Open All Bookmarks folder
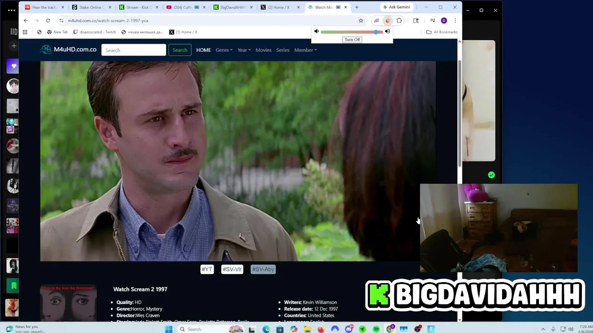Viewport: 593px width, 333px height. tap(442, 32)
